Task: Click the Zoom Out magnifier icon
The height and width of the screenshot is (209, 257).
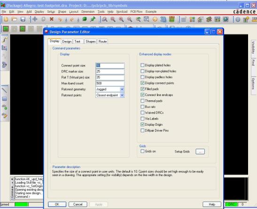Action: coord(130,19)
